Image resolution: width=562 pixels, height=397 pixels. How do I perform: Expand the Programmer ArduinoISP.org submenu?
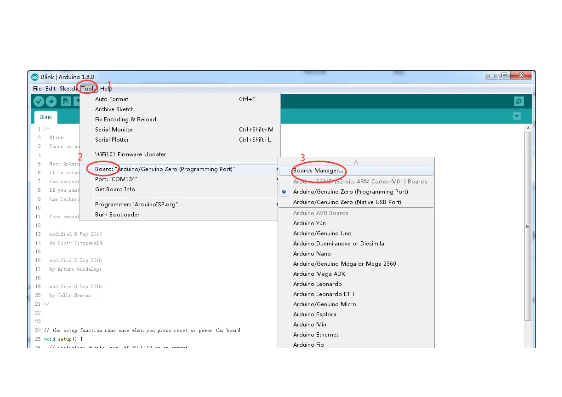pos(180,204)
